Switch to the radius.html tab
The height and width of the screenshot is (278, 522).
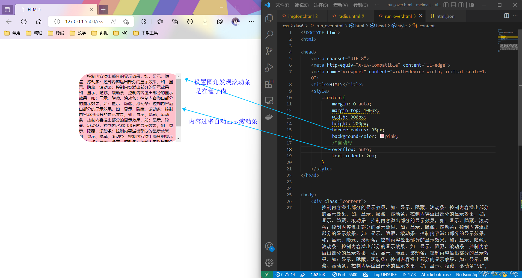[x=351, y=16]
